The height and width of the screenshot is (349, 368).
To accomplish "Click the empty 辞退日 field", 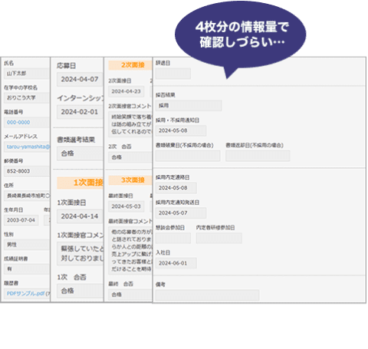I will [173, 74].
